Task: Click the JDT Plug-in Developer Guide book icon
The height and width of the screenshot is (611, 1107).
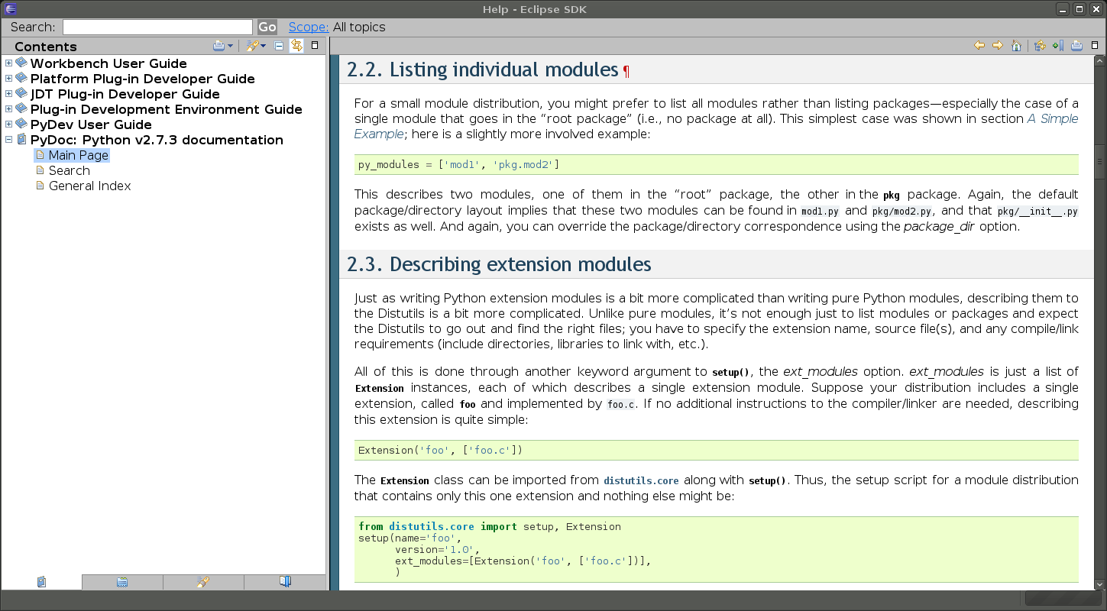Action: (x=21, y=93)
